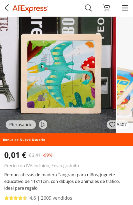Click the 0,01 € price
This screenshot has width=133, height=205.
pyautogui.click(x=15, y=155)
